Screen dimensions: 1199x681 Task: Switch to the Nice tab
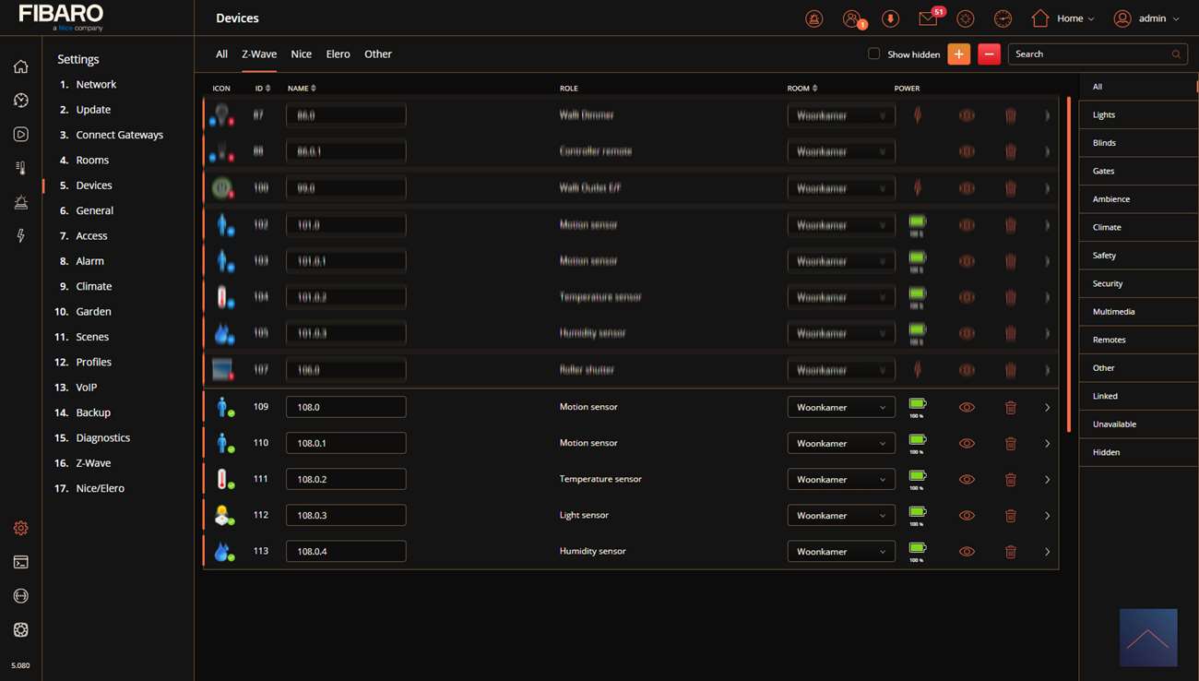[x=301, y=54]
